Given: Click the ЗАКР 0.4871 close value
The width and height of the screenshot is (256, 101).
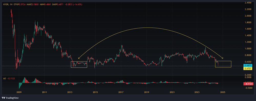Looking at the screenshot, I should point(58,4).
